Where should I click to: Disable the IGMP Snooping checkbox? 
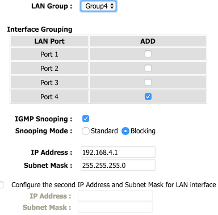[86, 119]
